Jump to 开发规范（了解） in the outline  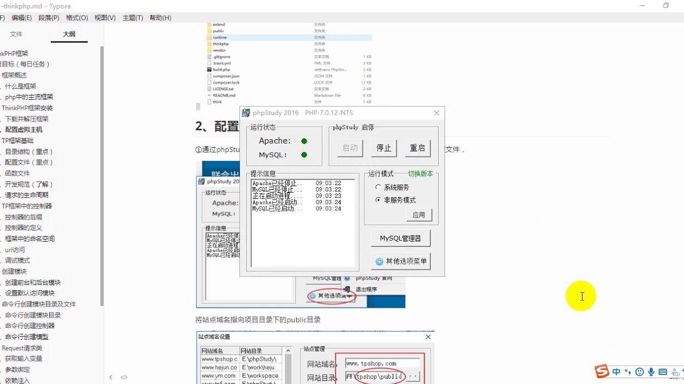[x=29, y=184]
